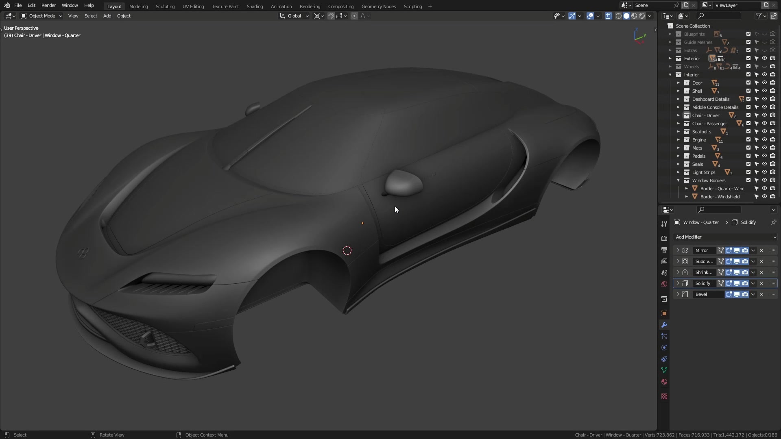
Task: Click the outliner search field
Action: [x=718, y=16]
